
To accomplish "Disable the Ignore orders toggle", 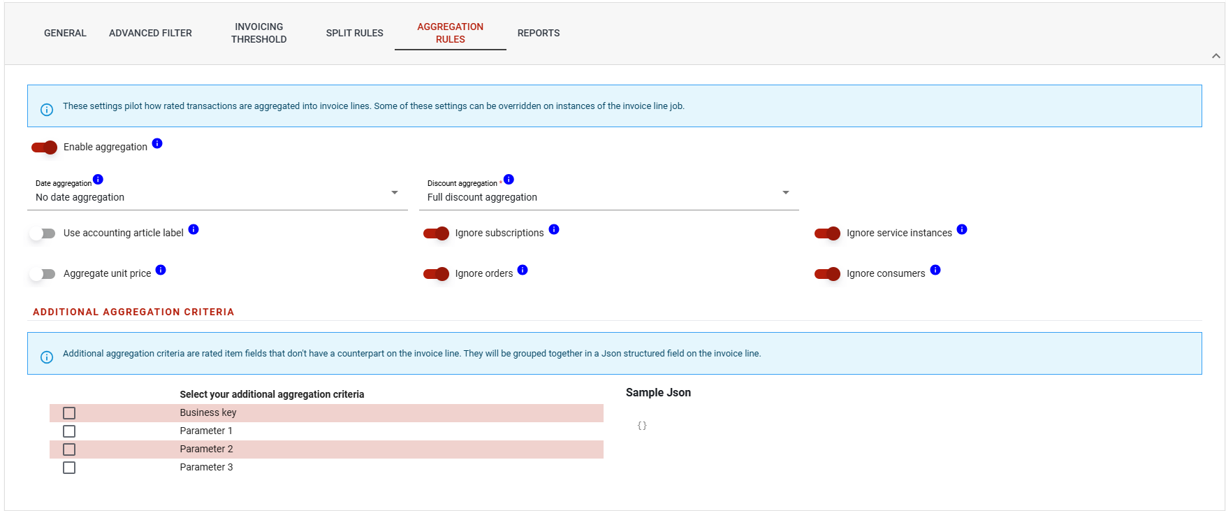I will [436, 274].
